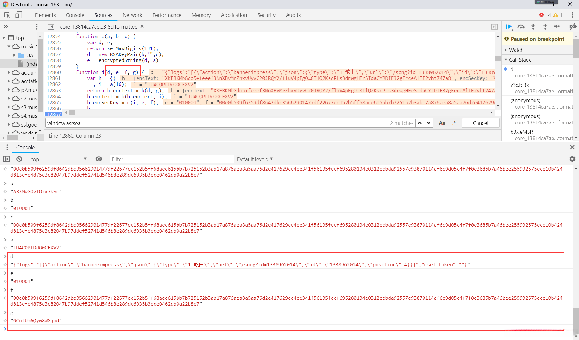The width and height of the screenshot is (579, 340).
Task: Collapse the top frame tree node
Action: coord(4,38)
